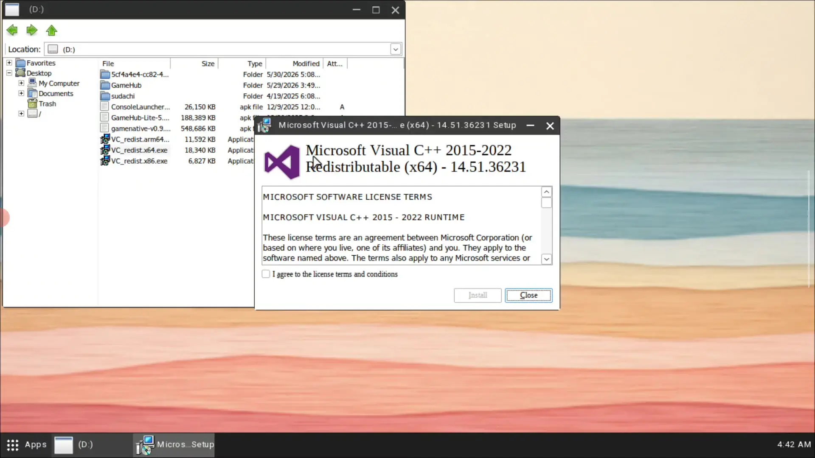The height and width of the screenshot is (458, 815).
Task: Go up one folder level arrow
Action: click(x=51, y=30)
